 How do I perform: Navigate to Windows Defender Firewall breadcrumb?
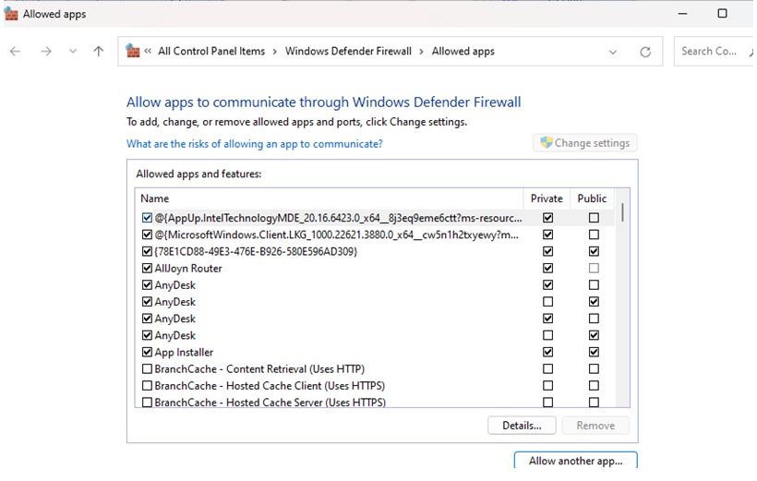(x=348, y=51)
